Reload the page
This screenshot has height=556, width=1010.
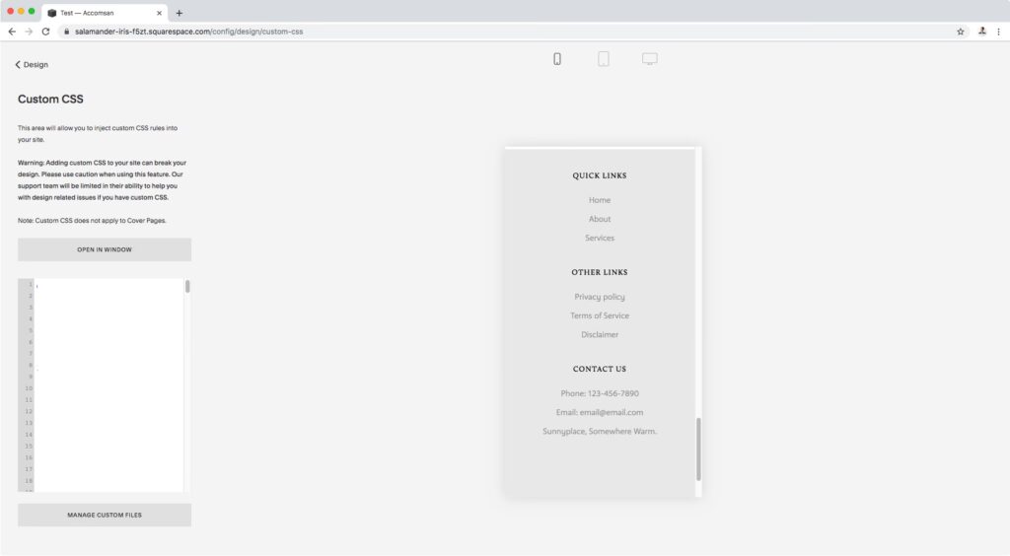45,32
